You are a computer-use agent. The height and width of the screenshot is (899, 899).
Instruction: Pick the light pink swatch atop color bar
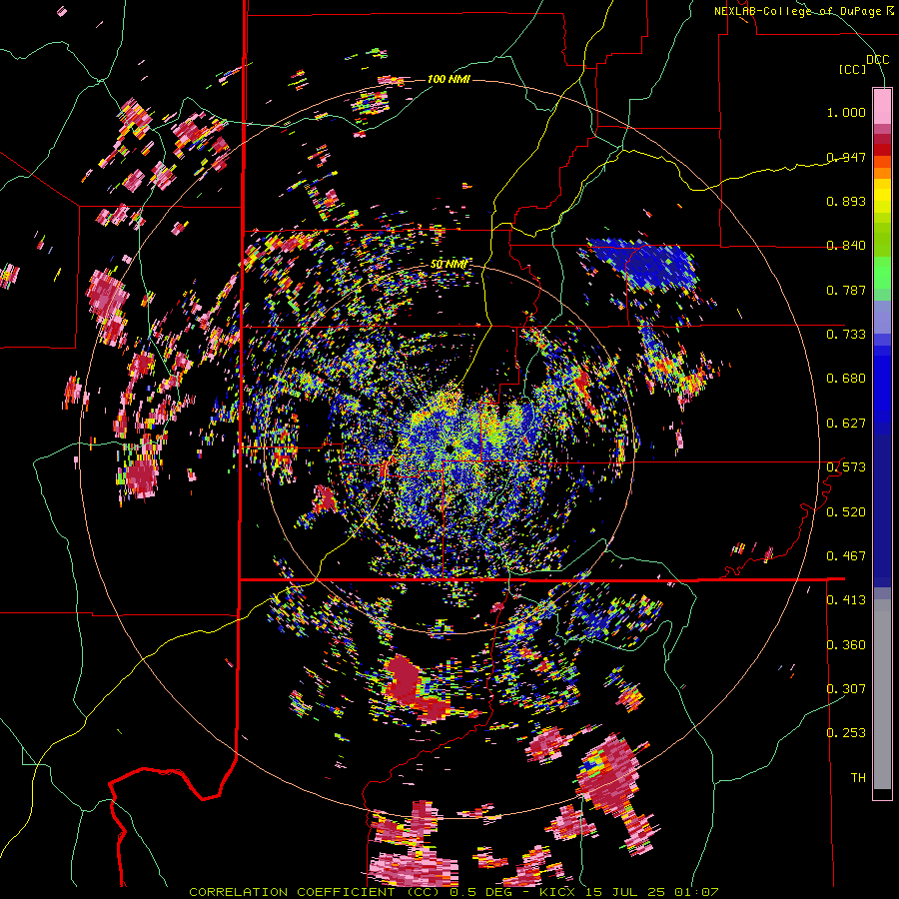(x=882, y=106)
